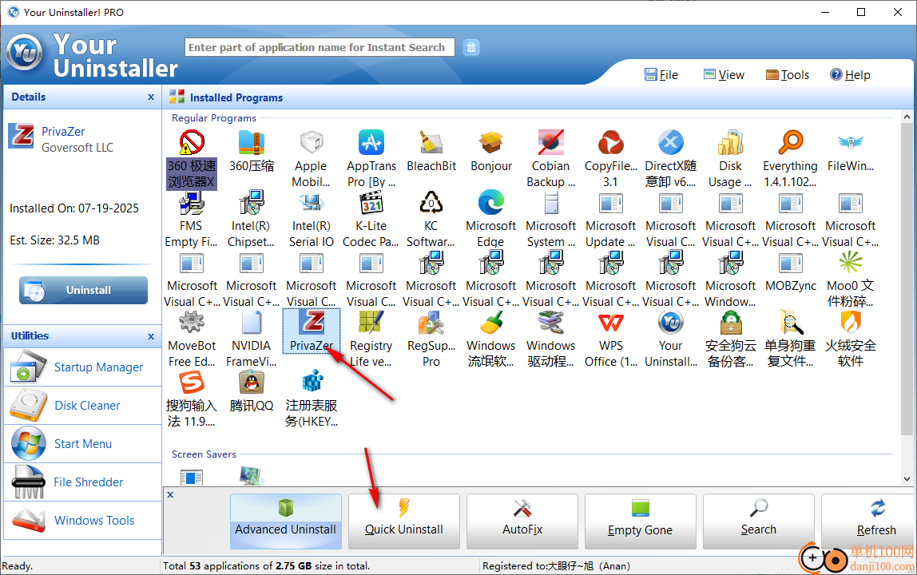Select the Everything 1.4.1.102 program icon
The image size is (917, 575).
791,142
